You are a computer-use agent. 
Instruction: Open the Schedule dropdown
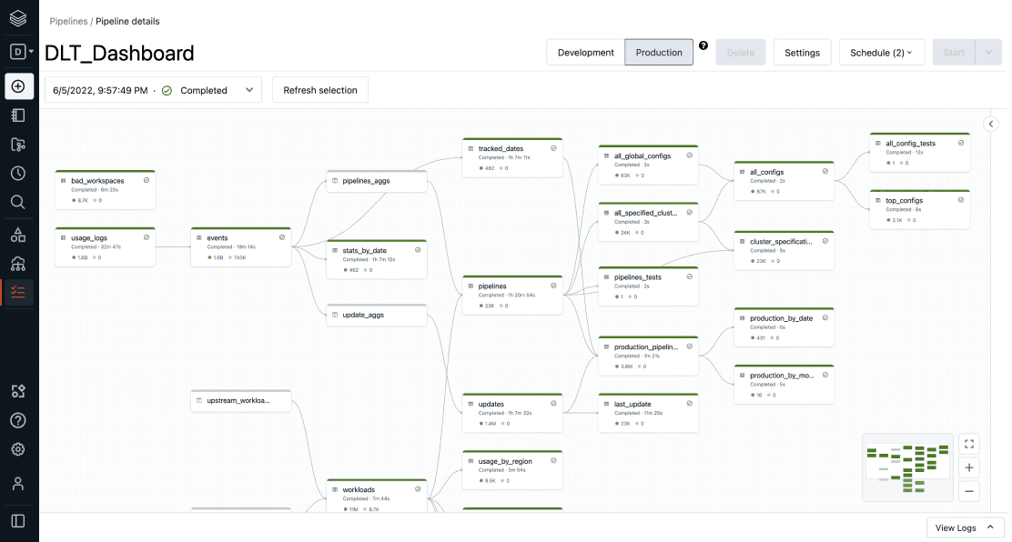pos(881,52)
